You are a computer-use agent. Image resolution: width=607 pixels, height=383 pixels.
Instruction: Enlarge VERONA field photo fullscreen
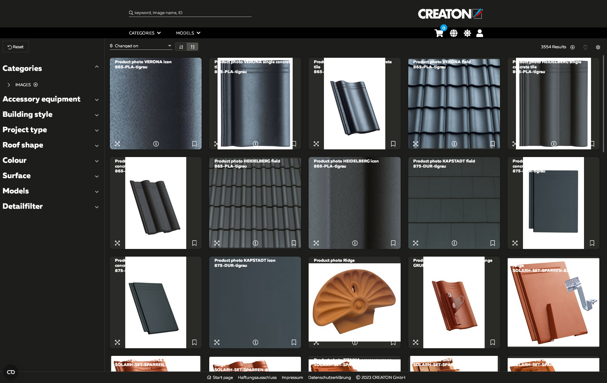tap(416, 144)
